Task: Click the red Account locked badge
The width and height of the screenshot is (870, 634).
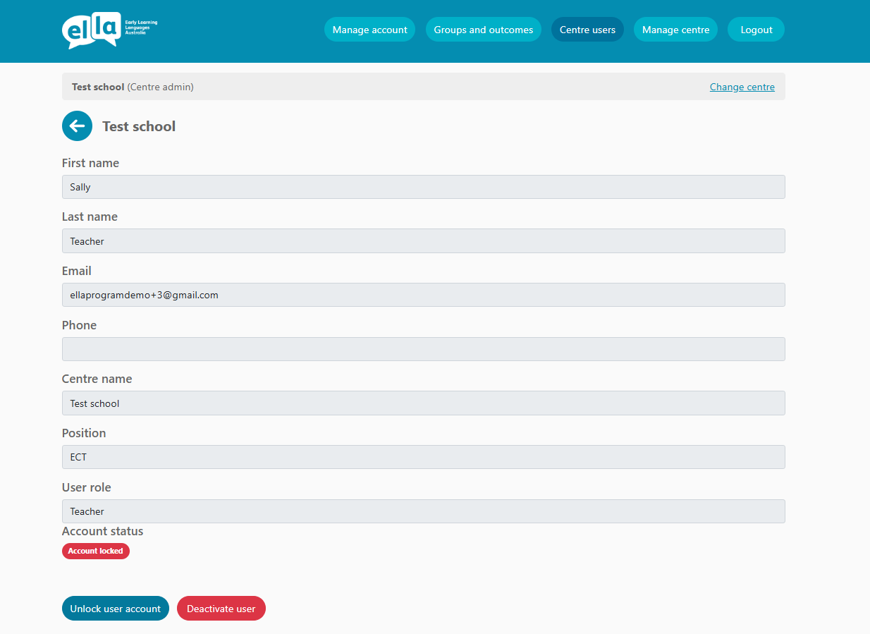Action: (96, 551)
